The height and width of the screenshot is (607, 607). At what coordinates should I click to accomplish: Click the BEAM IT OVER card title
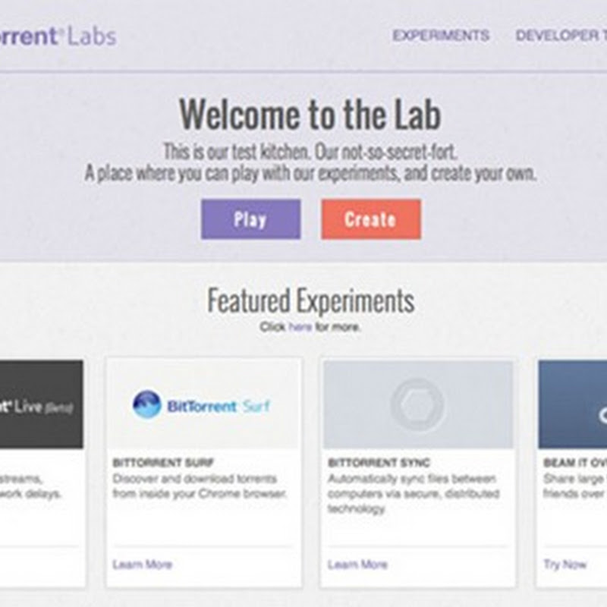(575, 463)
